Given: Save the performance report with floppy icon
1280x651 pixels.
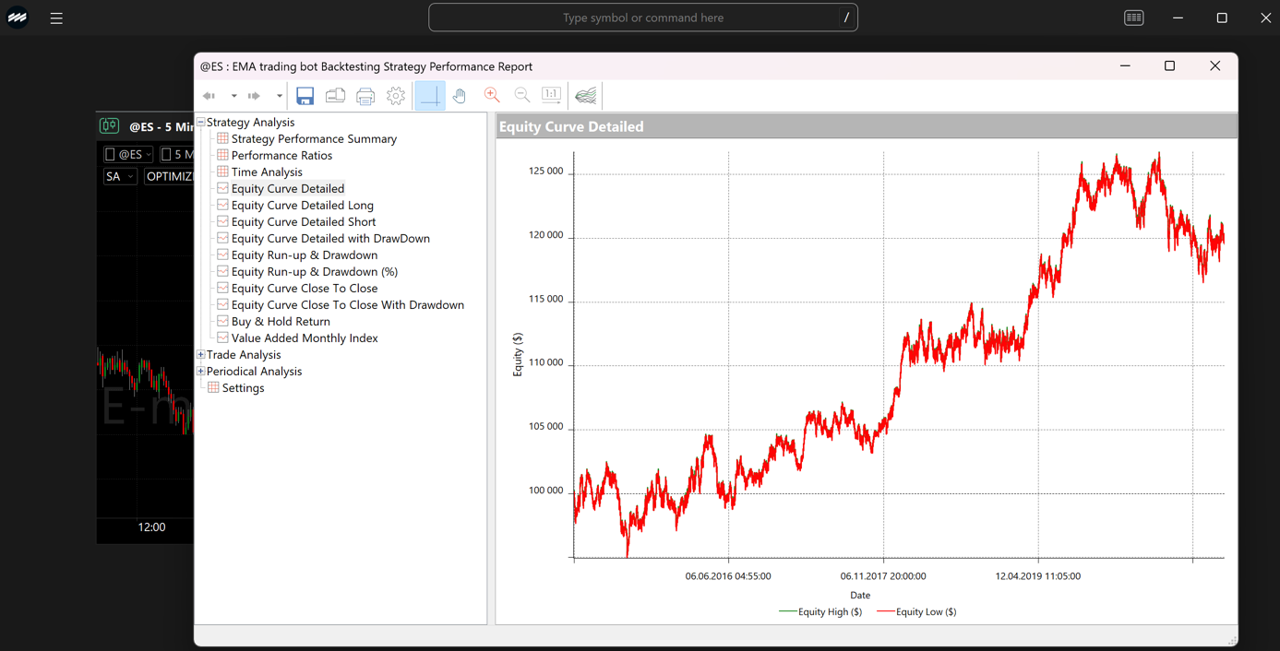Looking at the screenshot, I should click(x=305, y=95).
